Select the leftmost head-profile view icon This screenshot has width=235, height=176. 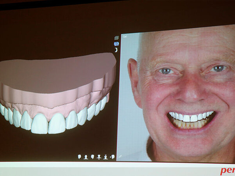click(80, 157)
